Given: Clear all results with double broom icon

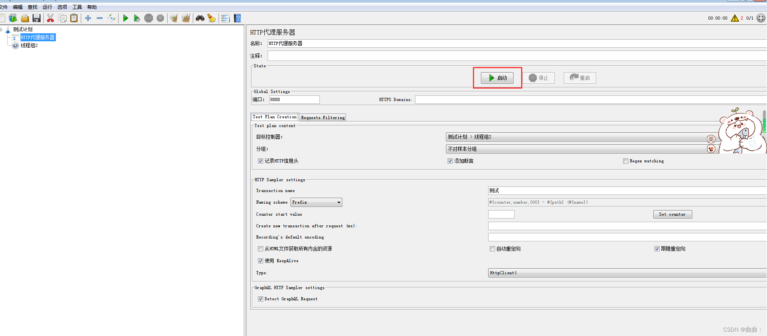Looking at the screenshot, I should pyautogui.click(x=186, y=18).
